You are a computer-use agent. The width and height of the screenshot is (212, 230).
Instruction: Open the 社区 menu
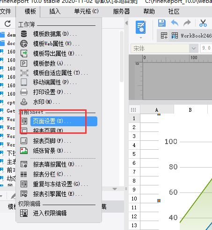(x=174, y=12)
